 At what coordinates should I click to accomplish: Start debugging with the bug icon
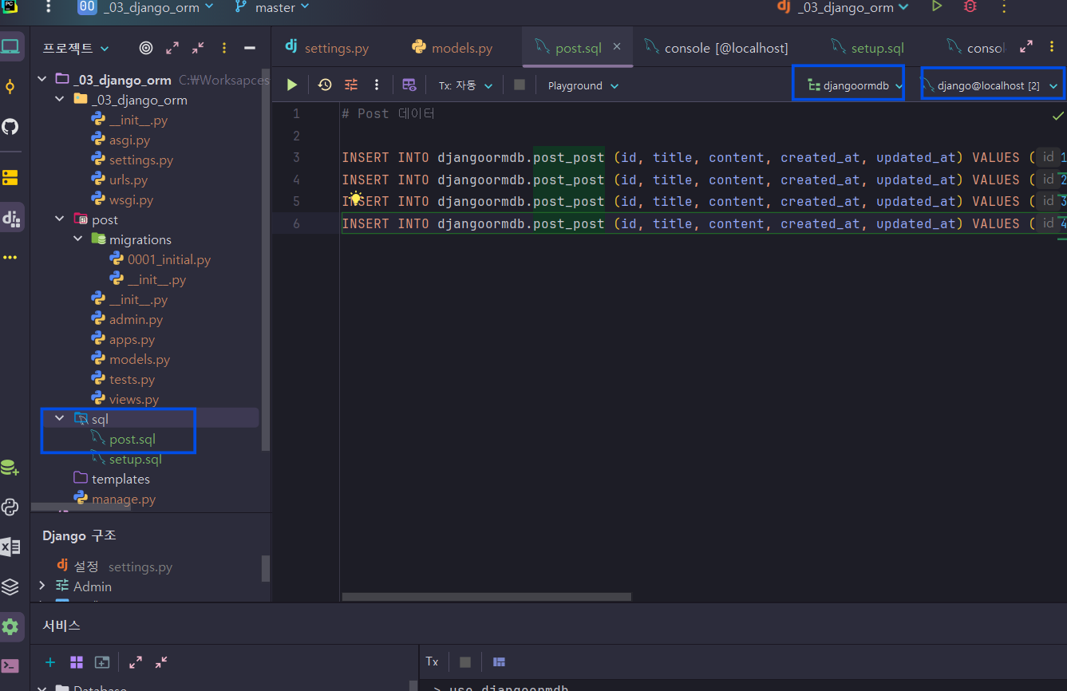point(970,6)
